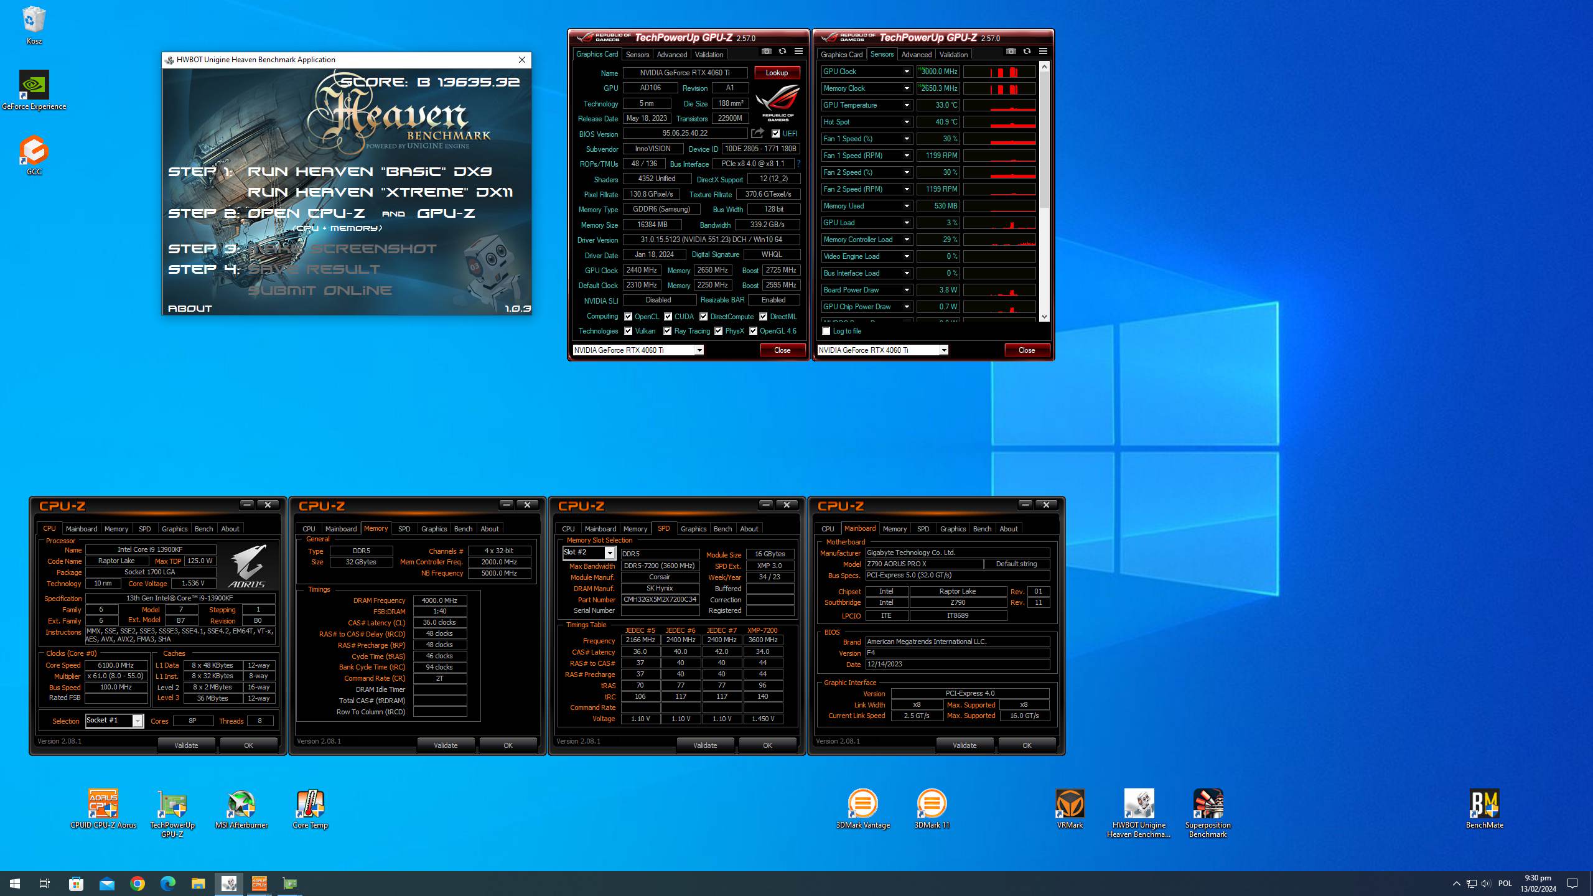The image size is (1593, 896).
Task: Open Graphics tab in CPU-Z SPD window
Action: (x=693, y=529)
